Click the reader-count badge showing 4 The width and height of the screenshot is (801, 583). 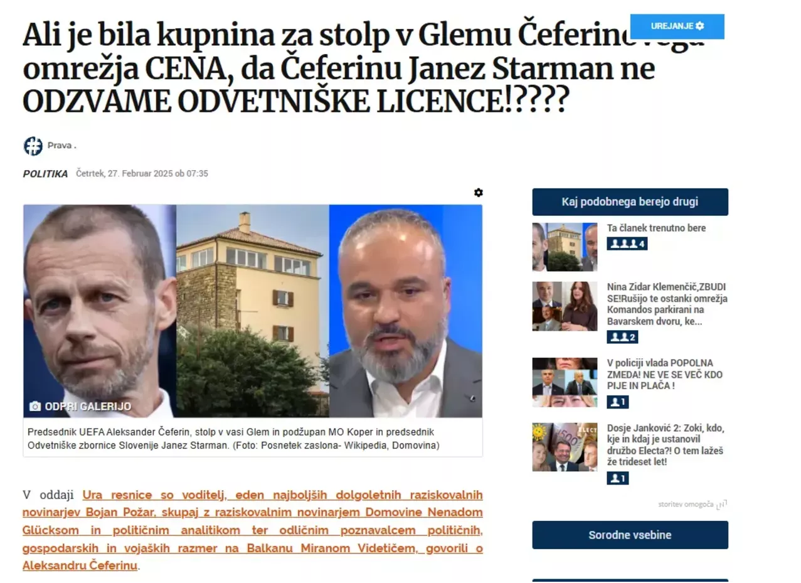pos(627,243)
